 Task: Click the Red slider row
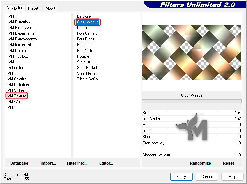[192, 125]
